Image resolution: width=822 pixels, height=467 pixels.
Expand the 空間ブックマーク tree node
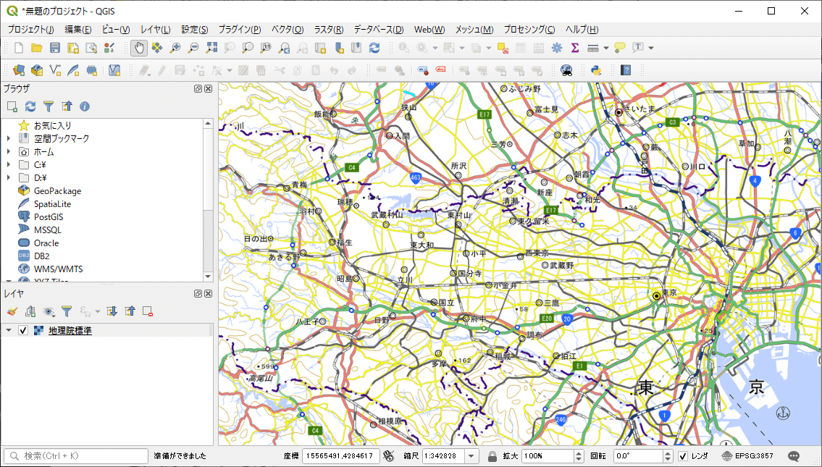click(9, 138)
